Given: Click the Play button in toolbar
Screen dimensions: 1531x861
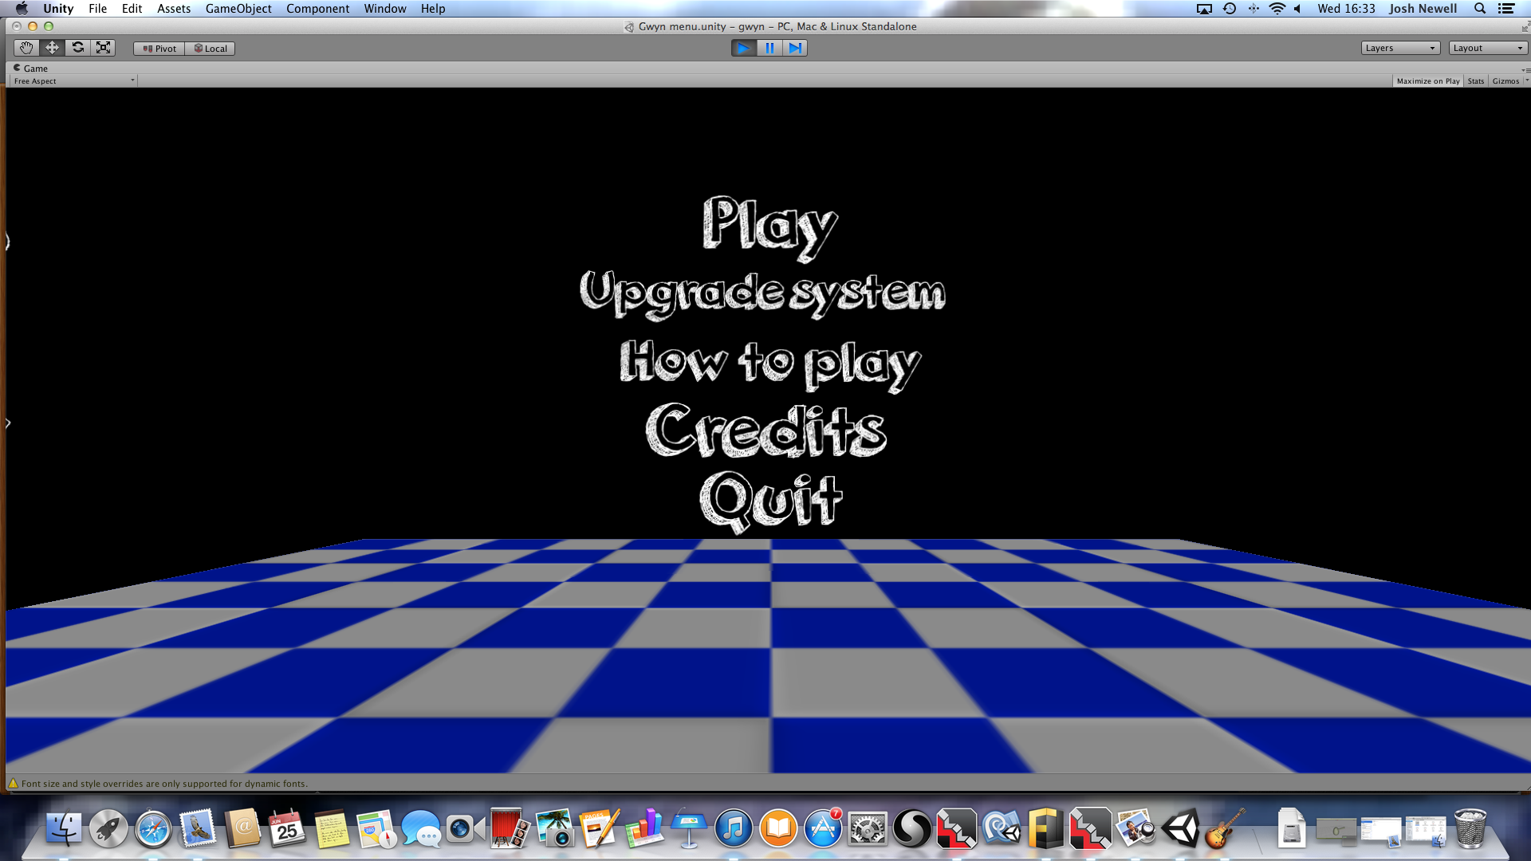Looking at the screenshot, I should [x=743, y=48].
